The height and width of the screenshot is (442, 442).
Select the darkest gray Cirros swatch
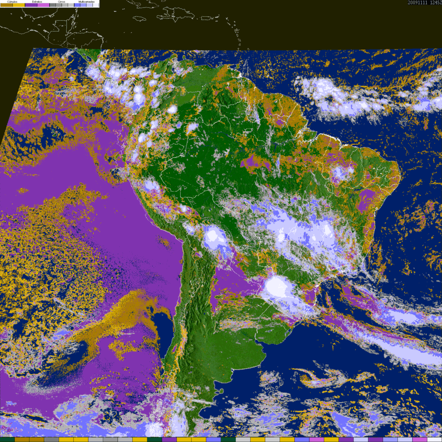[x=53, y=5]
